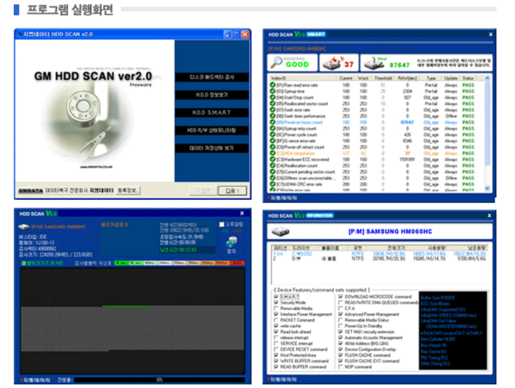Click the green block size indicator icon
The width and height of the screenshot is (515, 388).
[24, 263]
